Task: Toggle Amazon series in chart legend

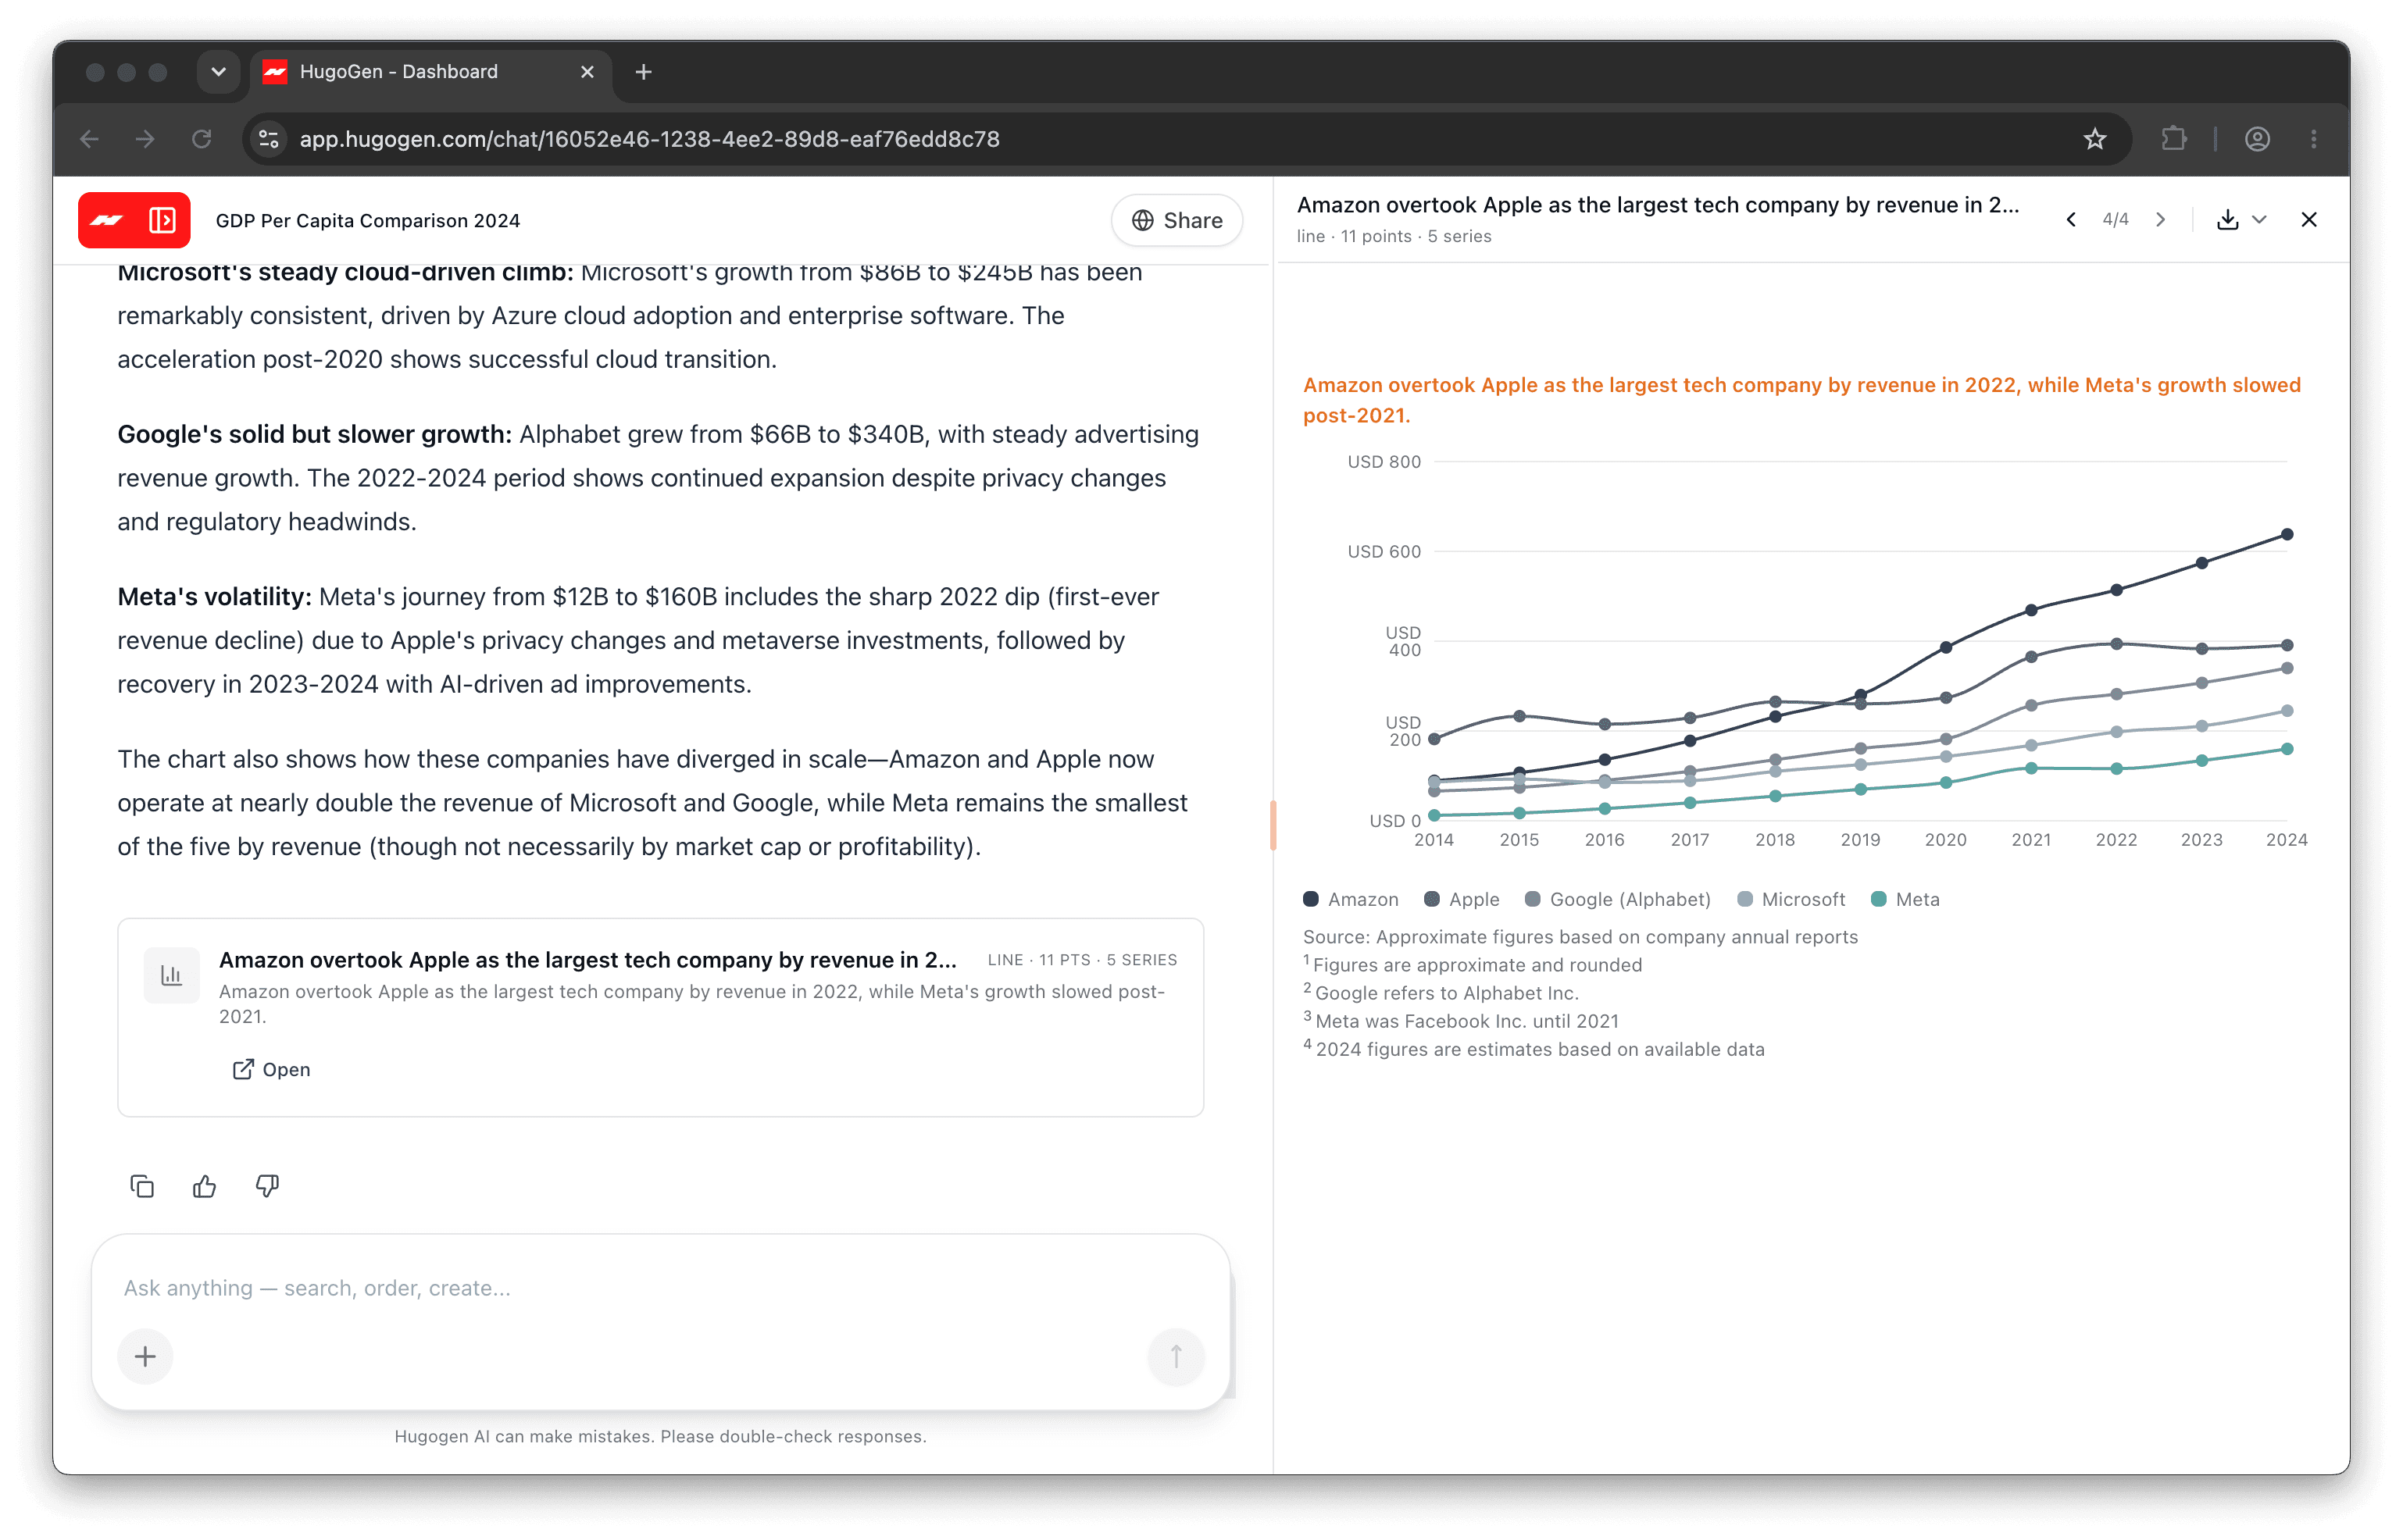Action: click(1351, 899)
